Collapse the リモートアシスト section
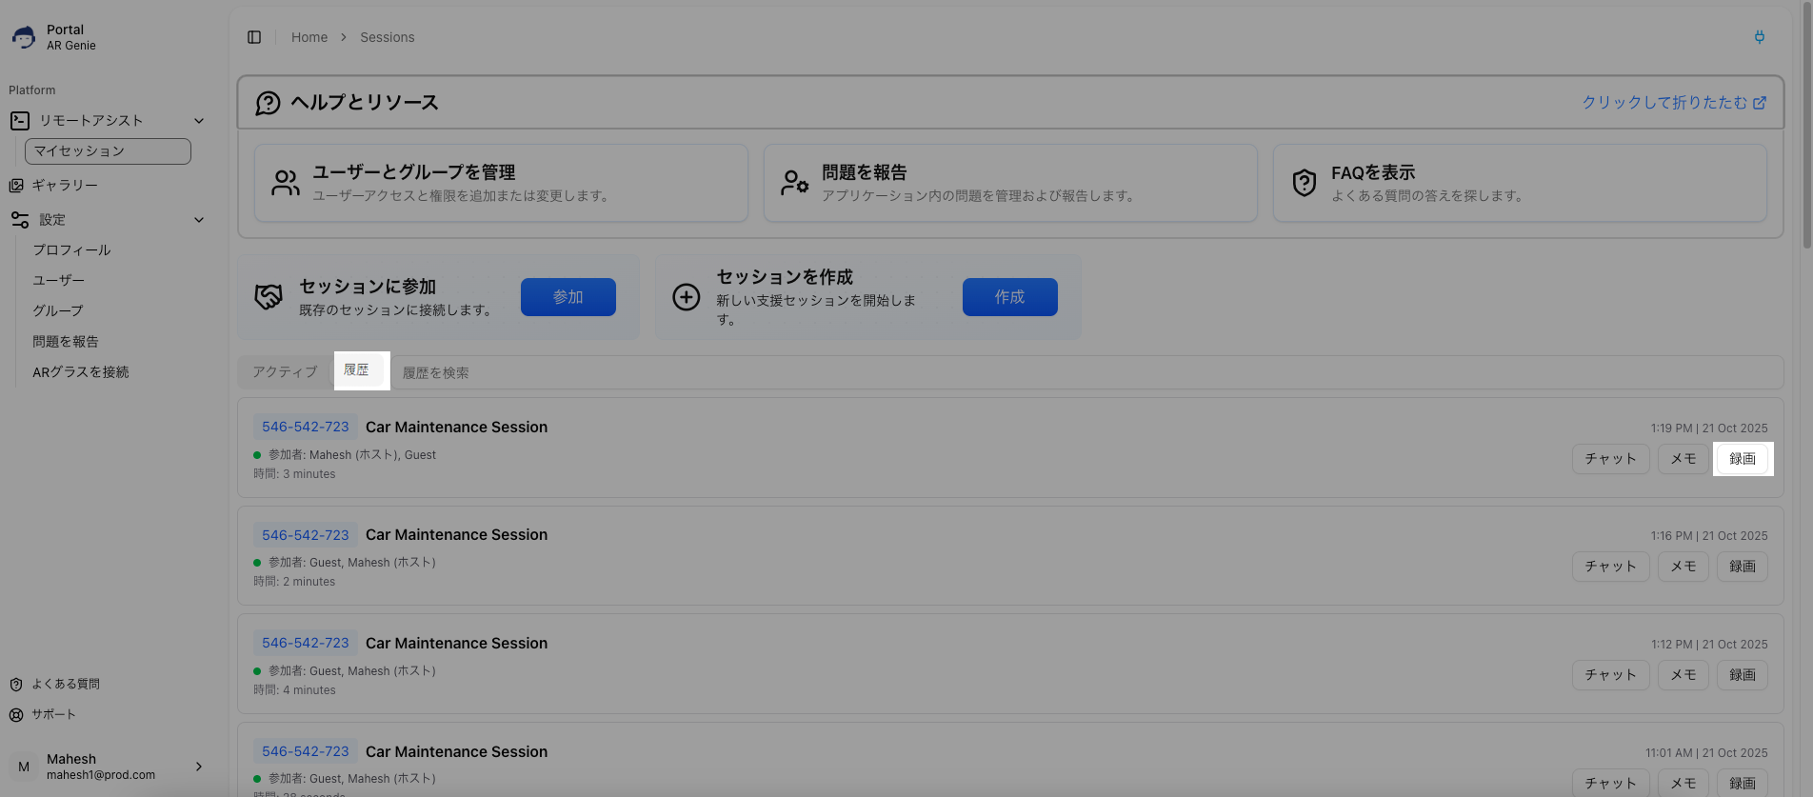 point(199,121)
